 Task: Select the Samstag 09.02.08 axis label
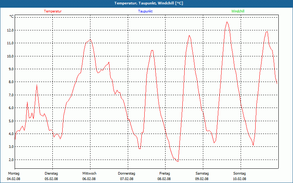(x=202, y=176)
